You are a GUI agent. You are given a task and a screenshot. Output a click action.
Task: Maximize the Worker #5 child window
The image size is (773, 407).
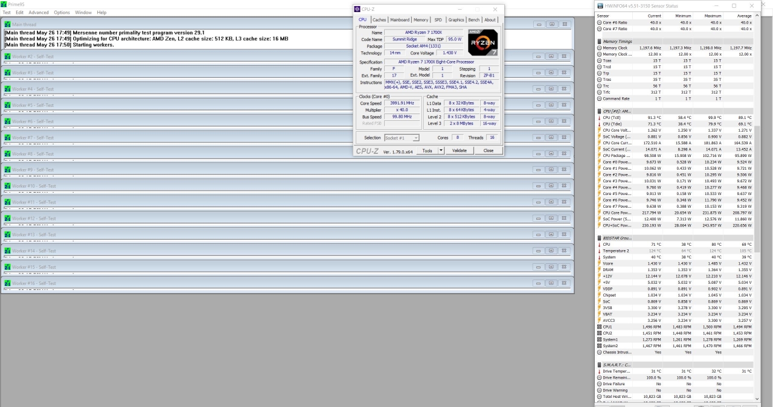coord(551,105)
